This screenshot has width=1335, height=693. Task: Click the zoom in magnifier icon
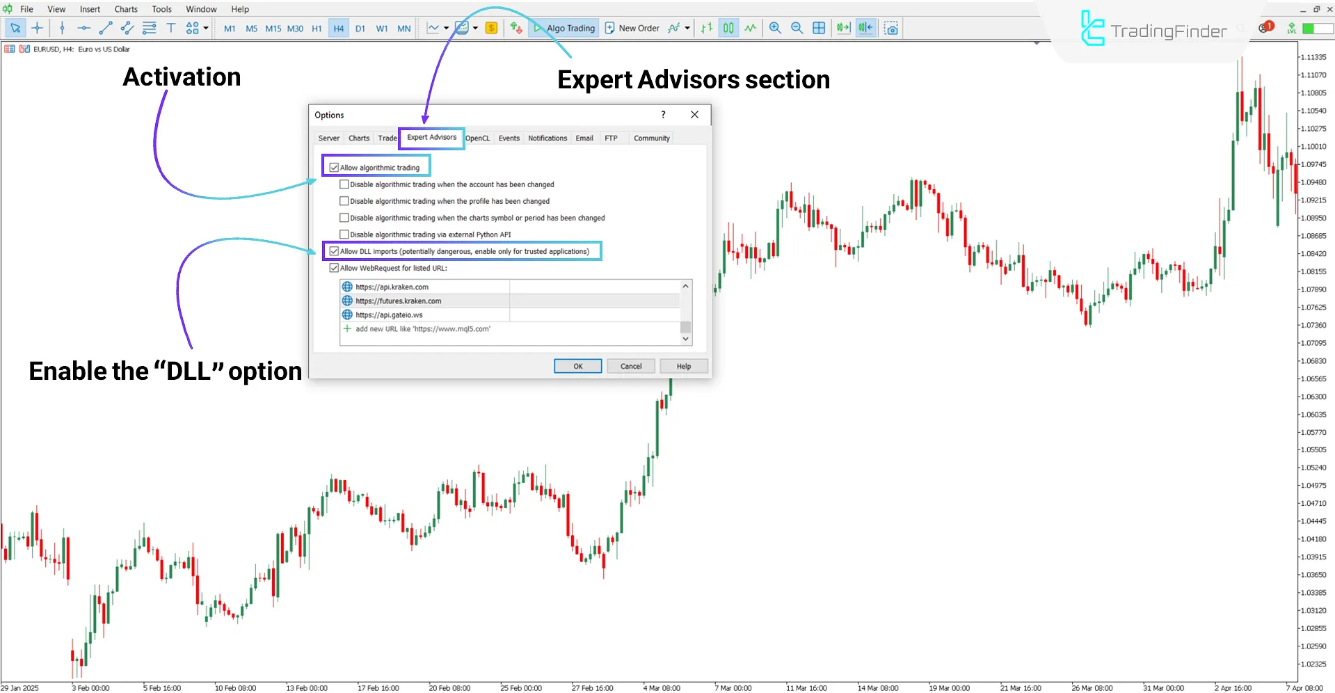pos(775,28)
